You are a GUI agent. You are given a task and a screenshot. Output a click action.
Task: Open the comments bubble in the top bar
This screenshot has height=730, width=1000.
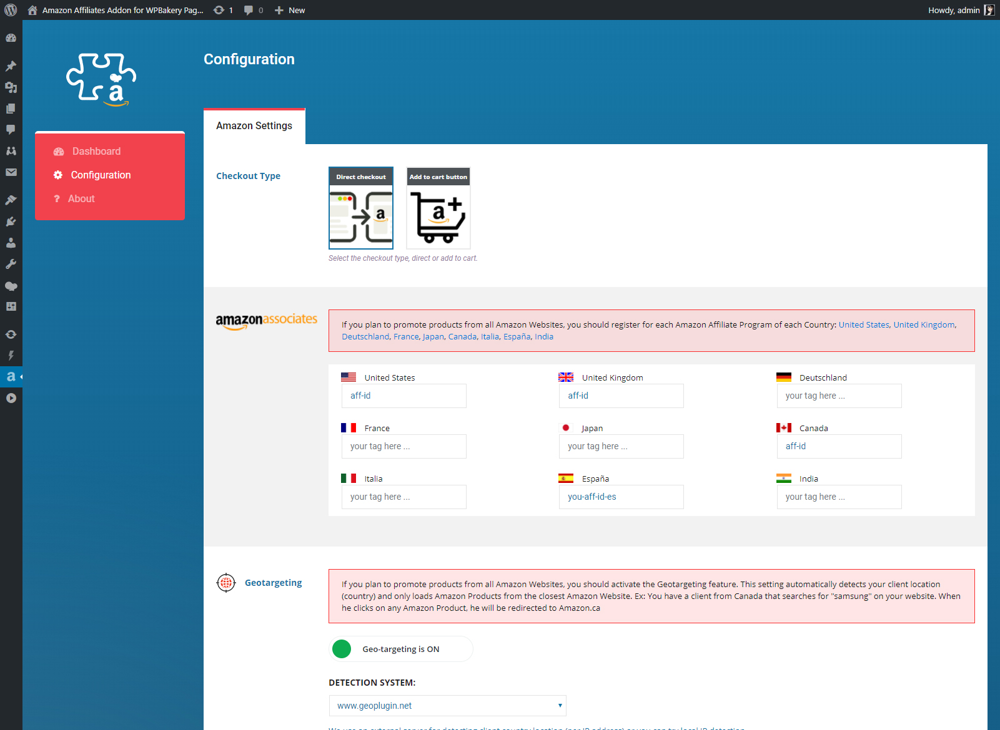click(x=253, y=10)
